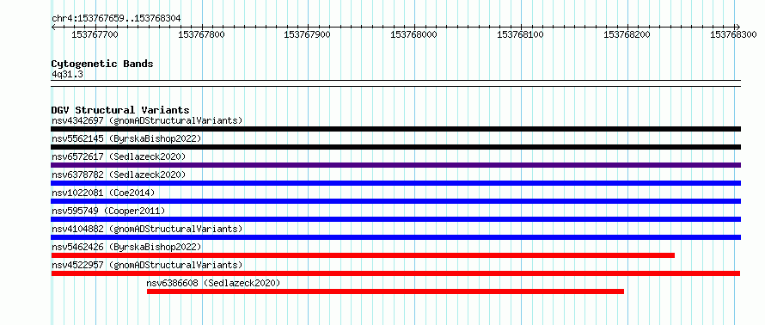
Task: Open nsv6572617 (Sedlazeck2020) label
Action: point(119,156)
